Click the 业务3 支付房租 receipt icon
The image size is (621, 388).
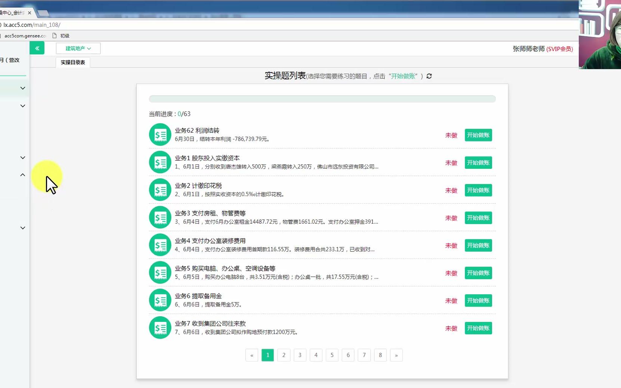pyautogui.click(x=160, y=217)
